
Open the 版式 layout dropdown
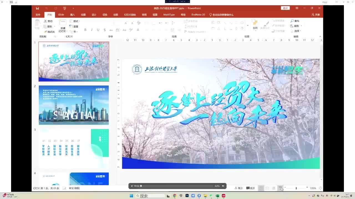click(x=75, y=21)
